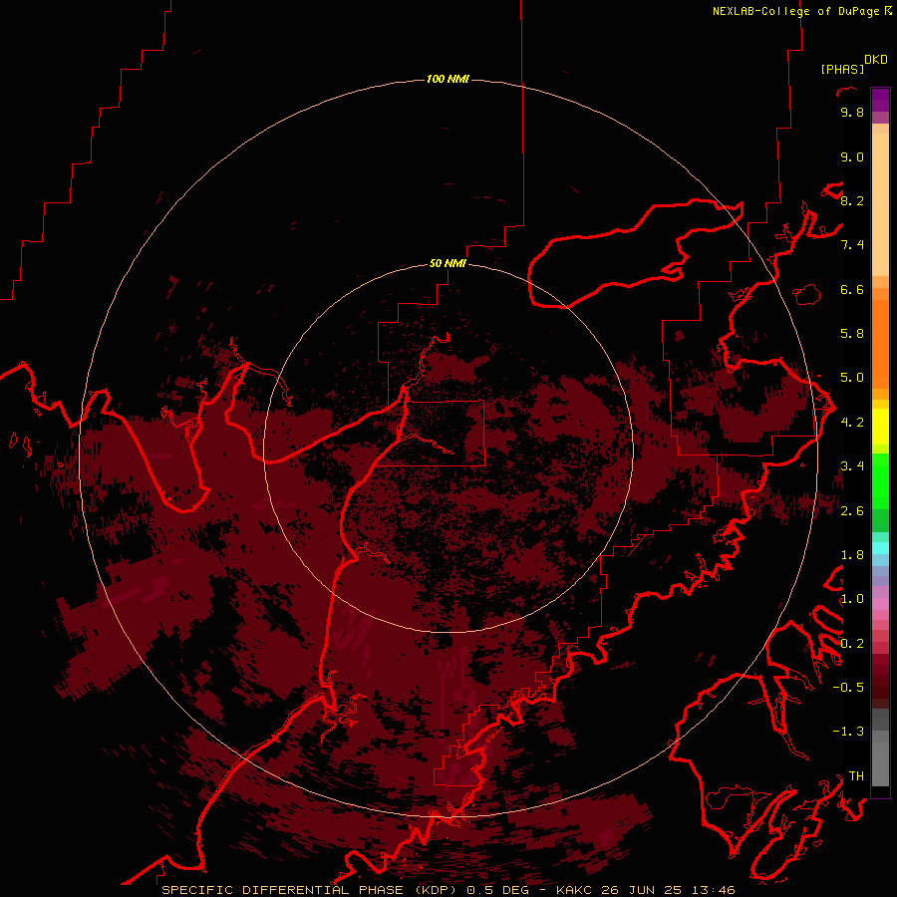Click the 8.2 colorbar scale value
This screenshot has height=897, width=897.
(x=852, y=200)
